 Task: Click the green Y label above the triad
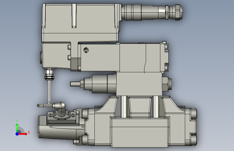click(17, 121)
